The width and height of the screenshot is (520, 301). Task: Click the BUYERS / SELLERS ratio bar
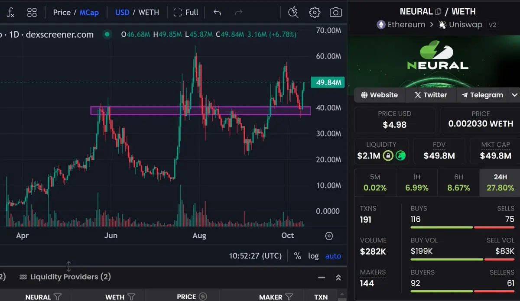click(462, 291)
